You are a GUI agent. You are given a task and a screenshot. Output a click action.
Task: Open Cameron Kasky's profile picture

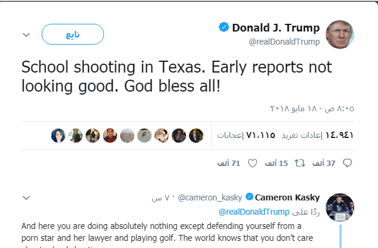340,207
